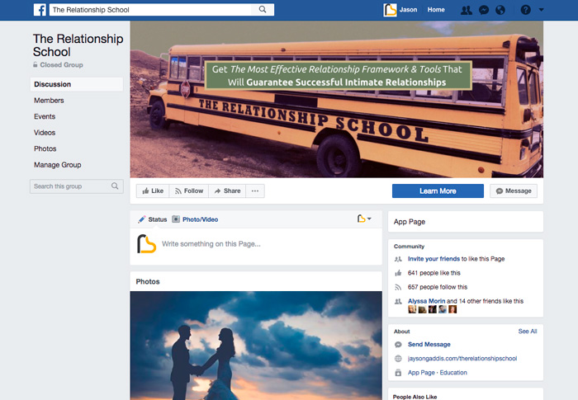Viewport: 578px width, 400px height.
Task: Open the friend requests icon
Action: coord(466,10)
